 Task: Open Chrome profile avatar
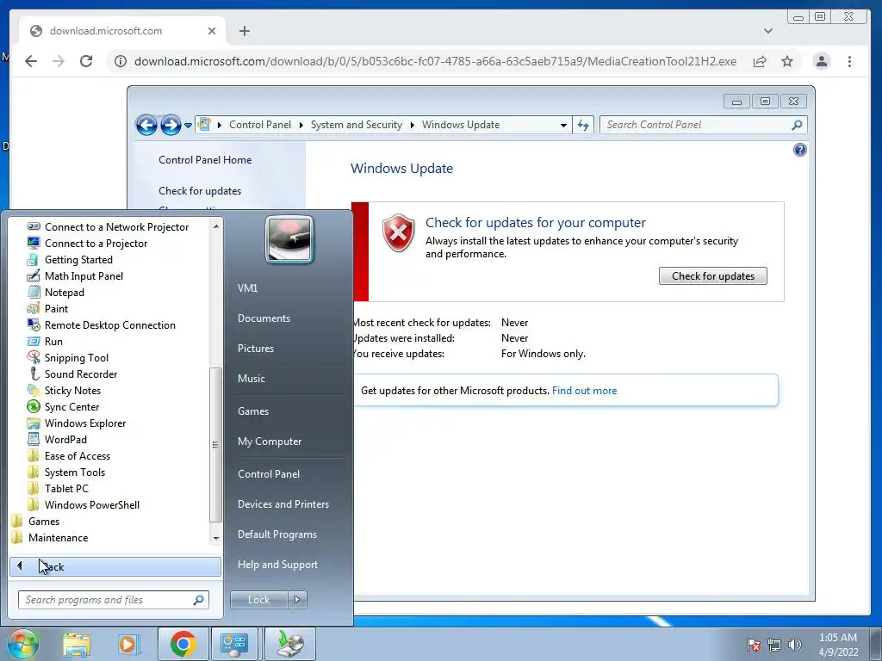coord(821,61)
